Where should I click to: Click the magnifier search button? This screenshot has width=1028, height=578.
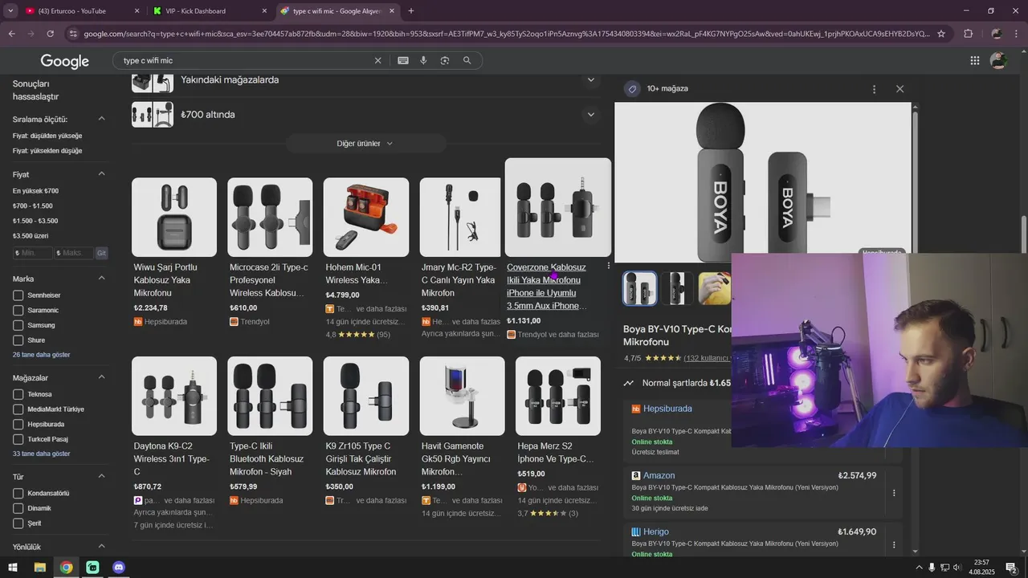click(x=467, y=60)
